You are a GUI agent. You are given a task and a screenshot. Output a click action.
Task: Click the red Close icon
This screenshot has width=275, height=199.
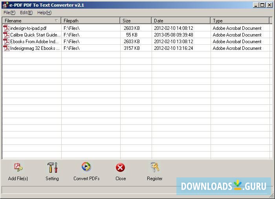[x=120, y=168]
